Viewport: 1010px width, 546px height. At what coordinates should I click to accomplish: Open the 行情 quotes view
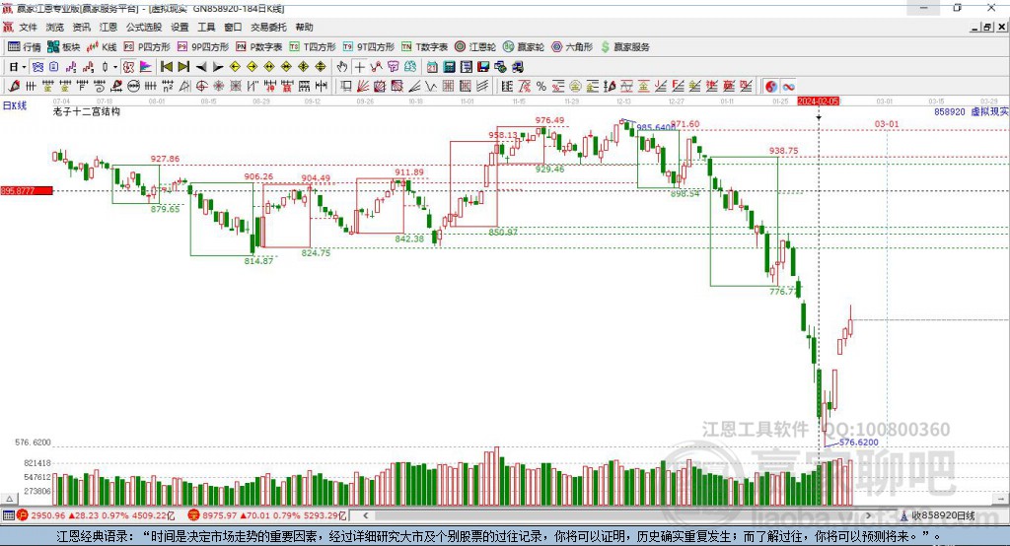coord(24,47)
